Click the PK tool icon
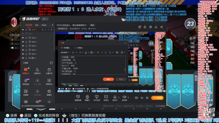The height and width of the screenshot is (123, 219). pos(37,102)
